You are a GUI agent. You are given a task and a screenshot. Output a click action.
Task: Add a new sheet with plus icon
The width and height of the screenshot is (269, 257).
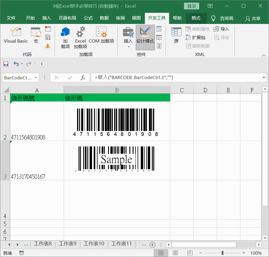tap(152, 245)
